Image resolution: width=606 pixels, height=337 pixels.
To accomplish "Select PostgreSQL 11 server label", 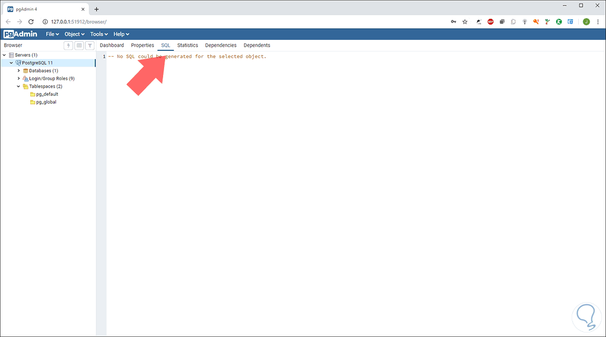I will (37, 63).
